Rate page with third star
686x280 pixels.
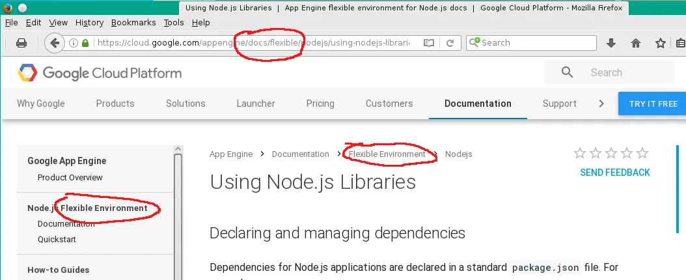[x=611, y=153]
